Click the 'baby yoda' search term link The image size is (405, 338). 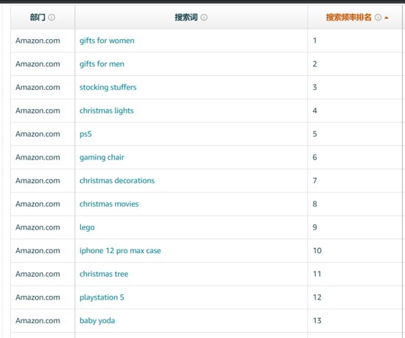coord(97,320)
